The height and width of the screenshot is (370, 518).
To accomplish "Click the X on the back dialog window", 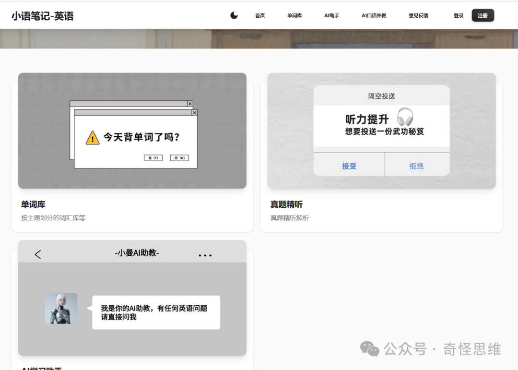I will pyautogui.click(x=190, y=104).
